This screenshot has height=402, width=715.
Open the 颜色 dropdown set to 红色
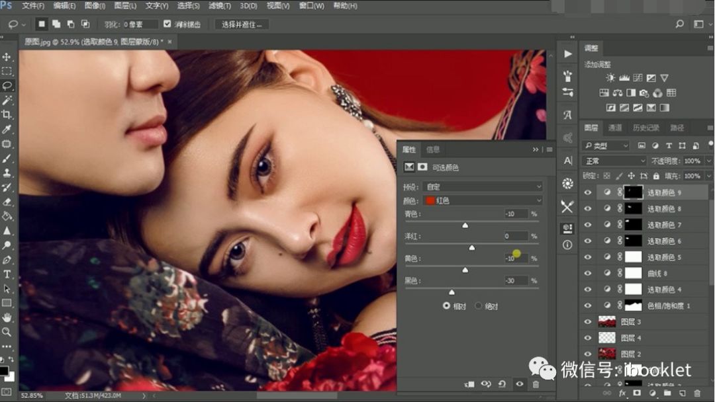pos(480,200)
